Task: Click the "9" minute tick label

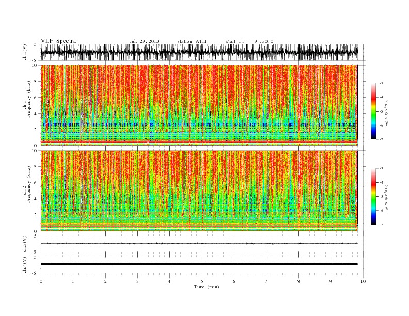Action: pos(331,281)
